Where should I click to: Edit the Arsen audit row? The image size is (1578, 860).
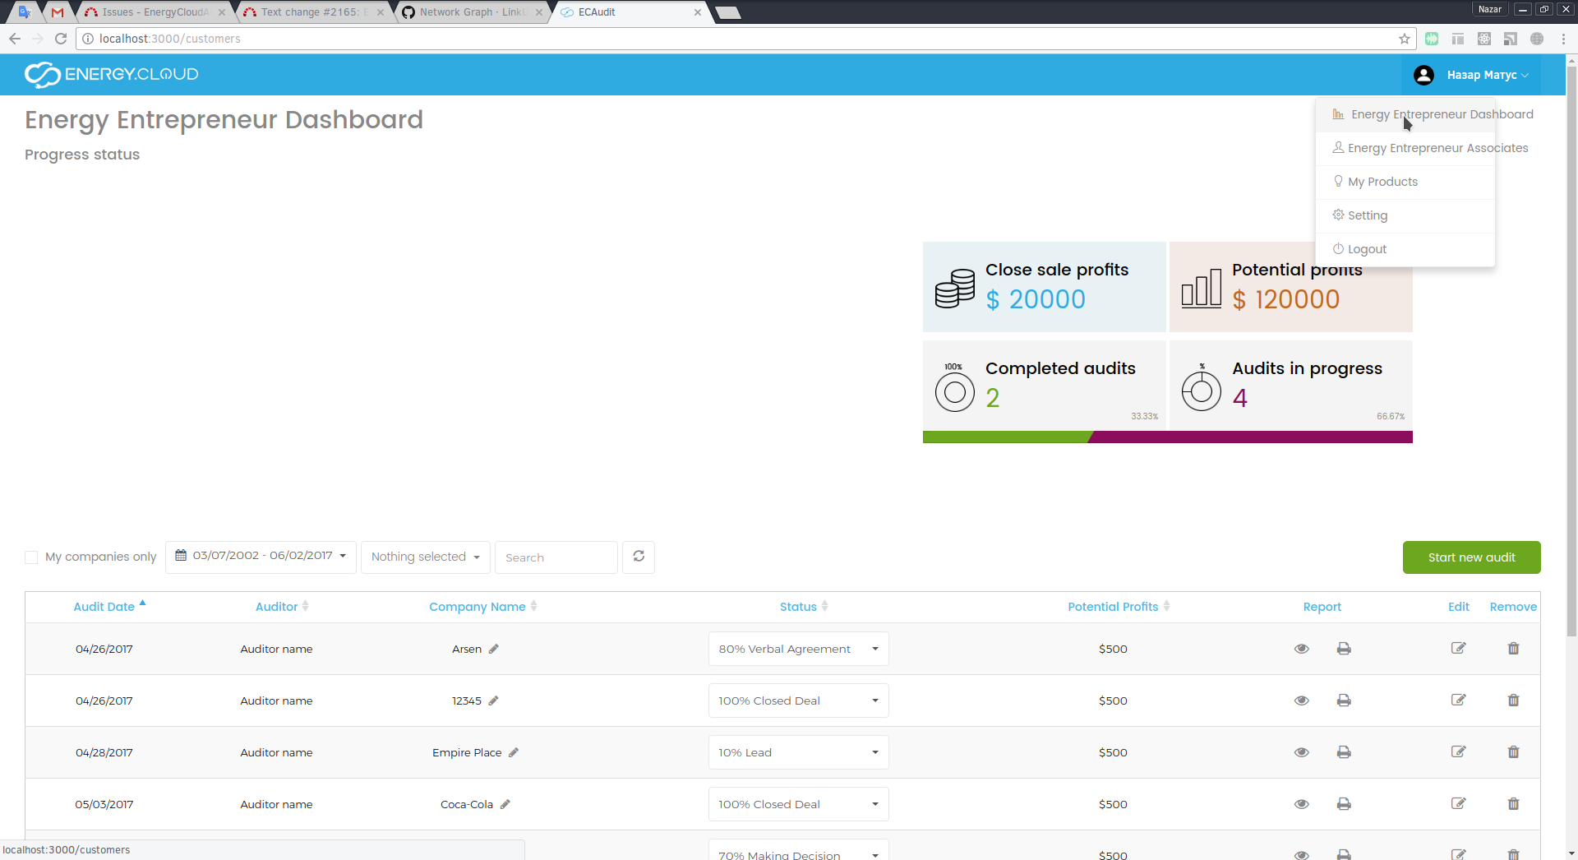(x=1458, y=648)
